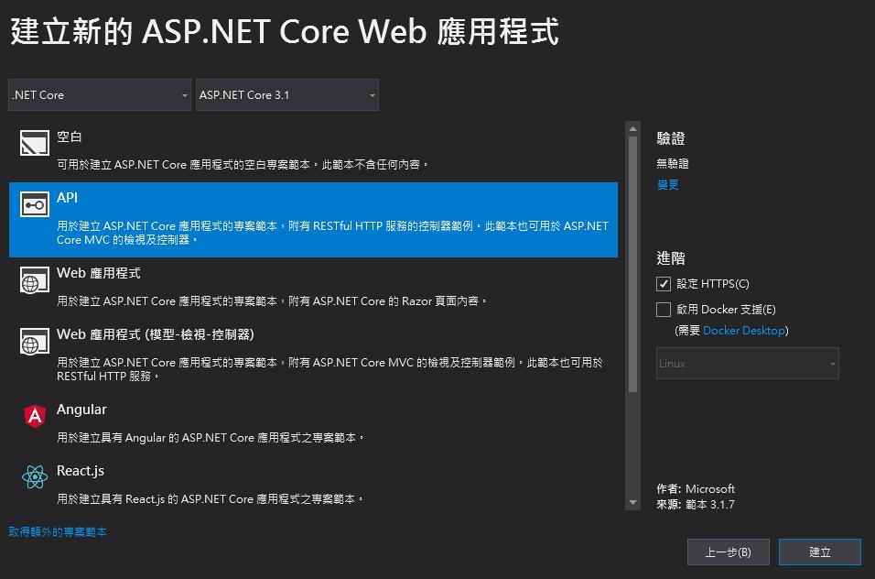Select the React.js atom icon
Screen dimensions: 875x579
click(x=35, y=476)
